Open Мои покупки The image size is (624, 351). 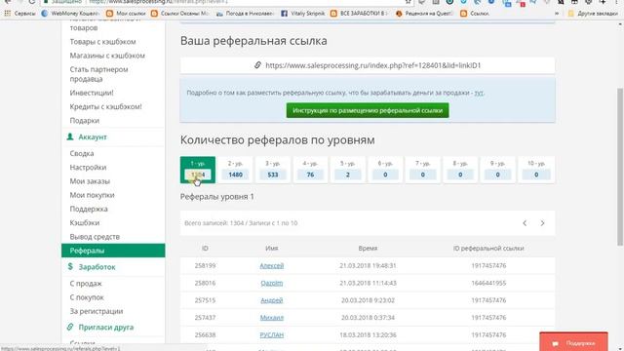pos(92,195)
